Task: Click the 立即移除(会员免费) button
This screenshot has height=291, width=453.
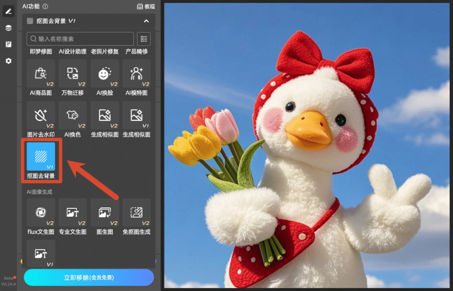Action: (89, 277)
